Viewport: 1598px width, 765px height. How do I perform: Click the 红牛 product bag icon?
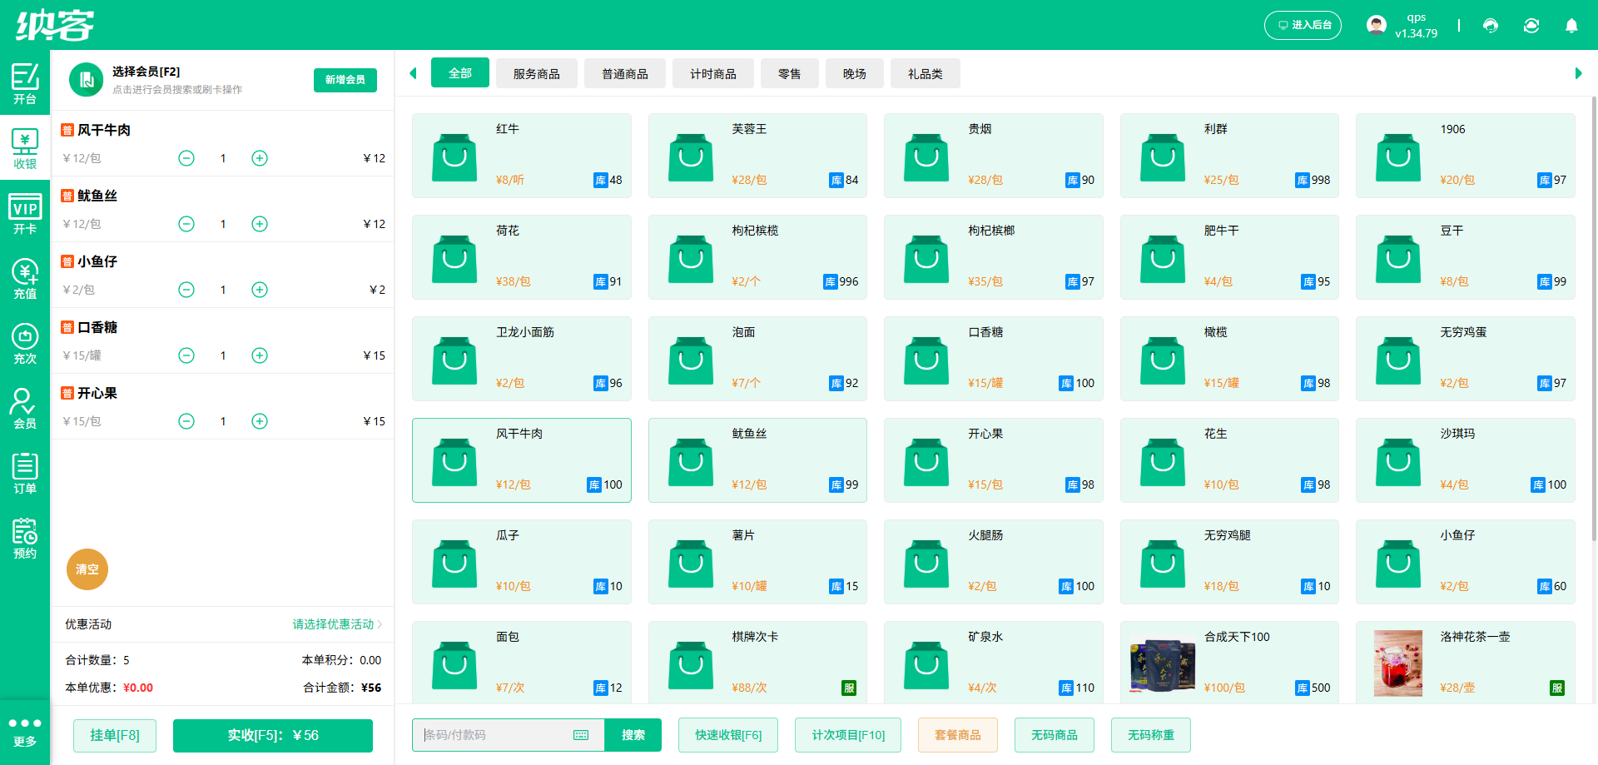click(x=454, y=157)
